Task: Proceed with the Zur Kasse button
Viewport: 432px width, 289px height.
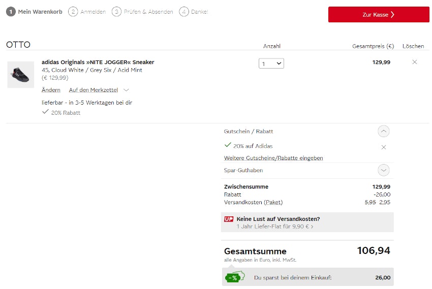Action: click(x=378, y=15)
